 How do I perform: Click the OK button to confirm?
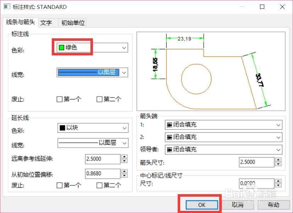pyautogui.click(x=201, y=204)
